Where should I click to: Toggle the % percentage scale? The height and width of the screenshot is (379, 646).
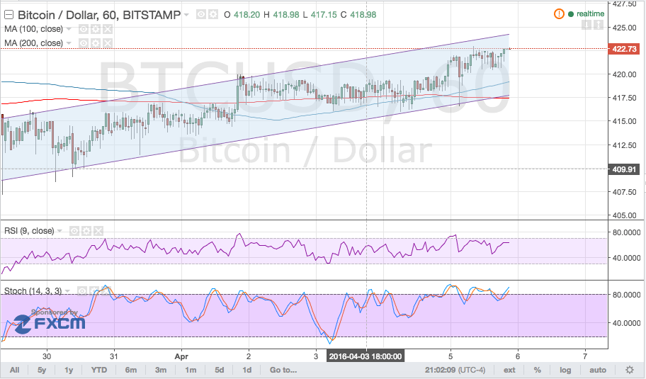[x=537, y=370]
